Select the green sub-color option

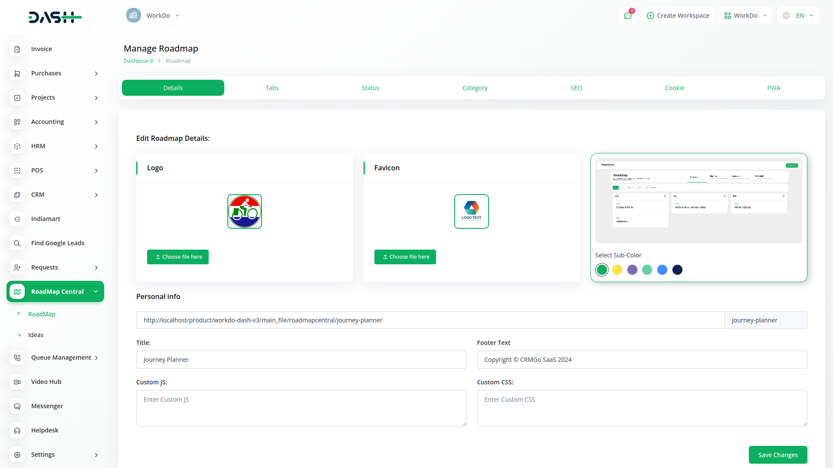click(x=602, y=270)
